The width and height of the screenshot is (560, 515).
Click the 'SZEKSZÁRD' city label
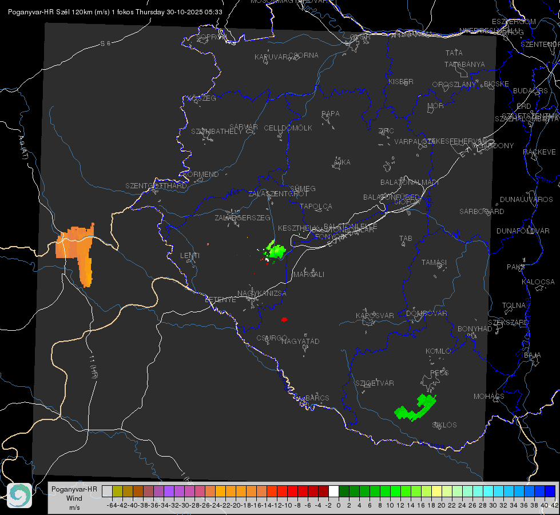point(508,323)
